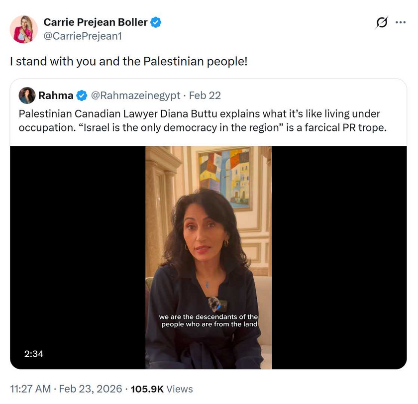Open the 11:27 AM Feb 23 timestamp
Image resolution: width=418 pixels, height=404 pixels.
[x=66, y=389]
